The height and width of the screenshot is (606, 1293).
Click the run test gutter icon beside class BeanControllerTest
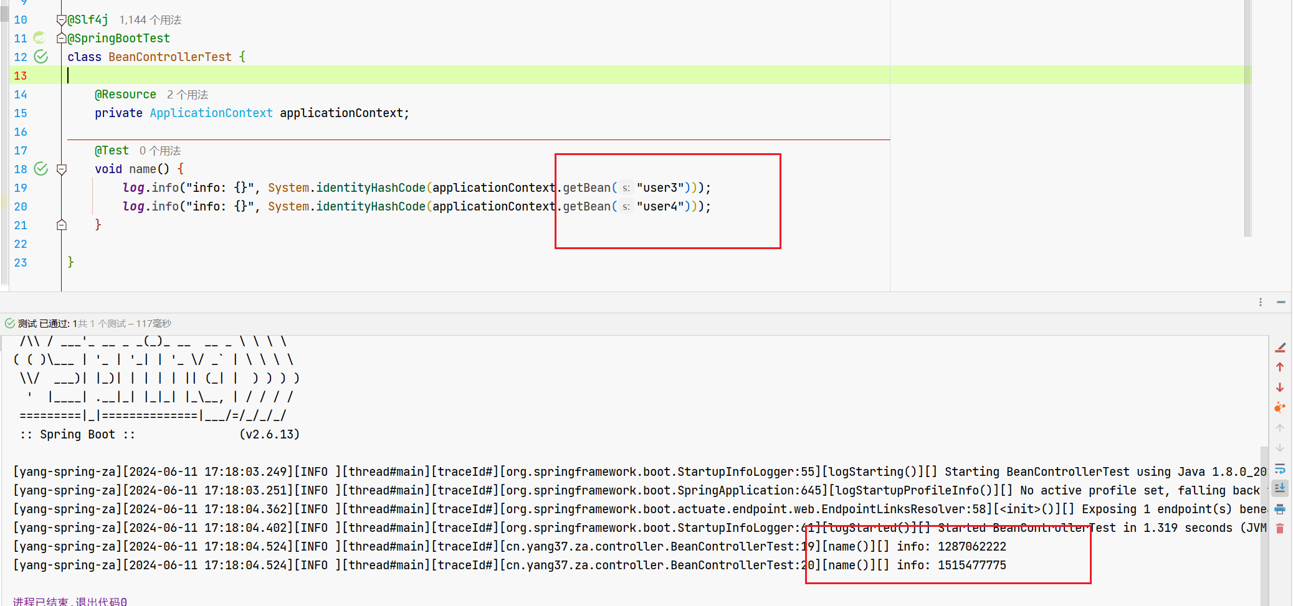point(41,57)
